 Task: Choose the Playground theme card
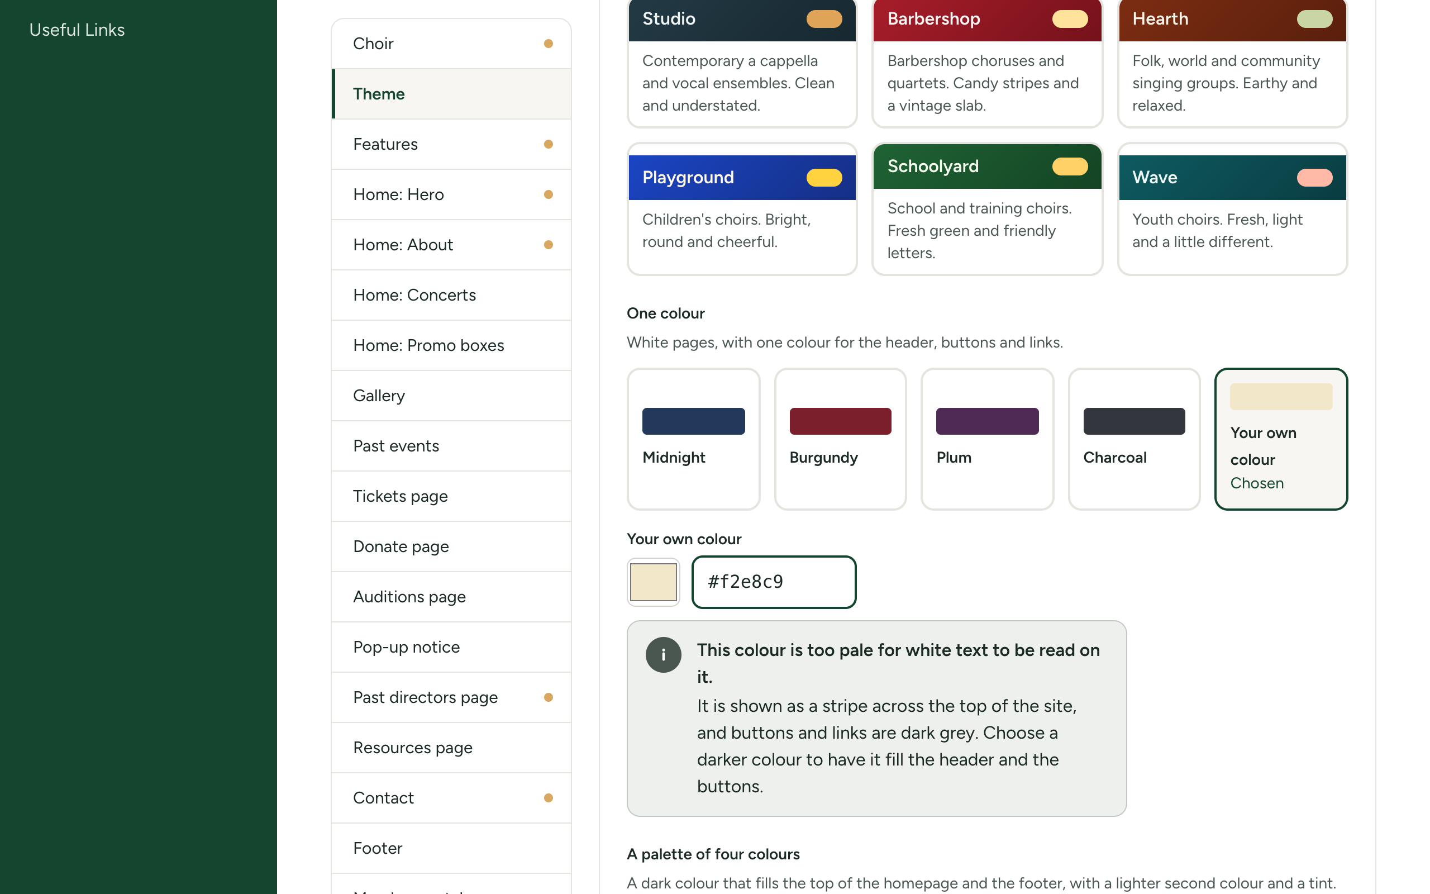click(x=742, y=210)
